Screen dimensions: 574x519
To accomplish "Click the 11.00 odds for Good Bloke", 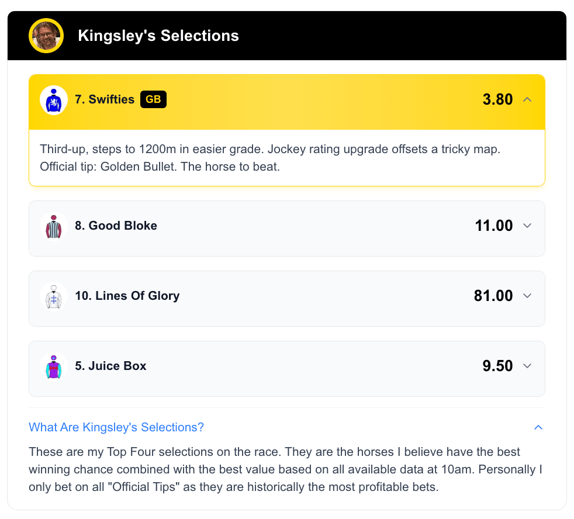I will 494,225.
